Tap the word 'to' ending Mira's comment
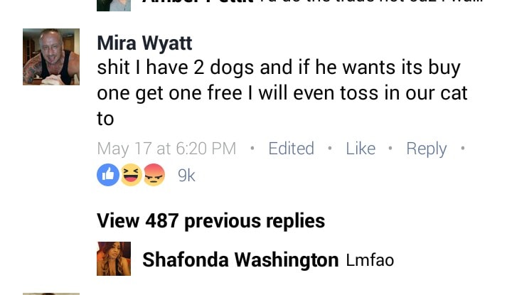512x295 pixels. click(105, 119)
